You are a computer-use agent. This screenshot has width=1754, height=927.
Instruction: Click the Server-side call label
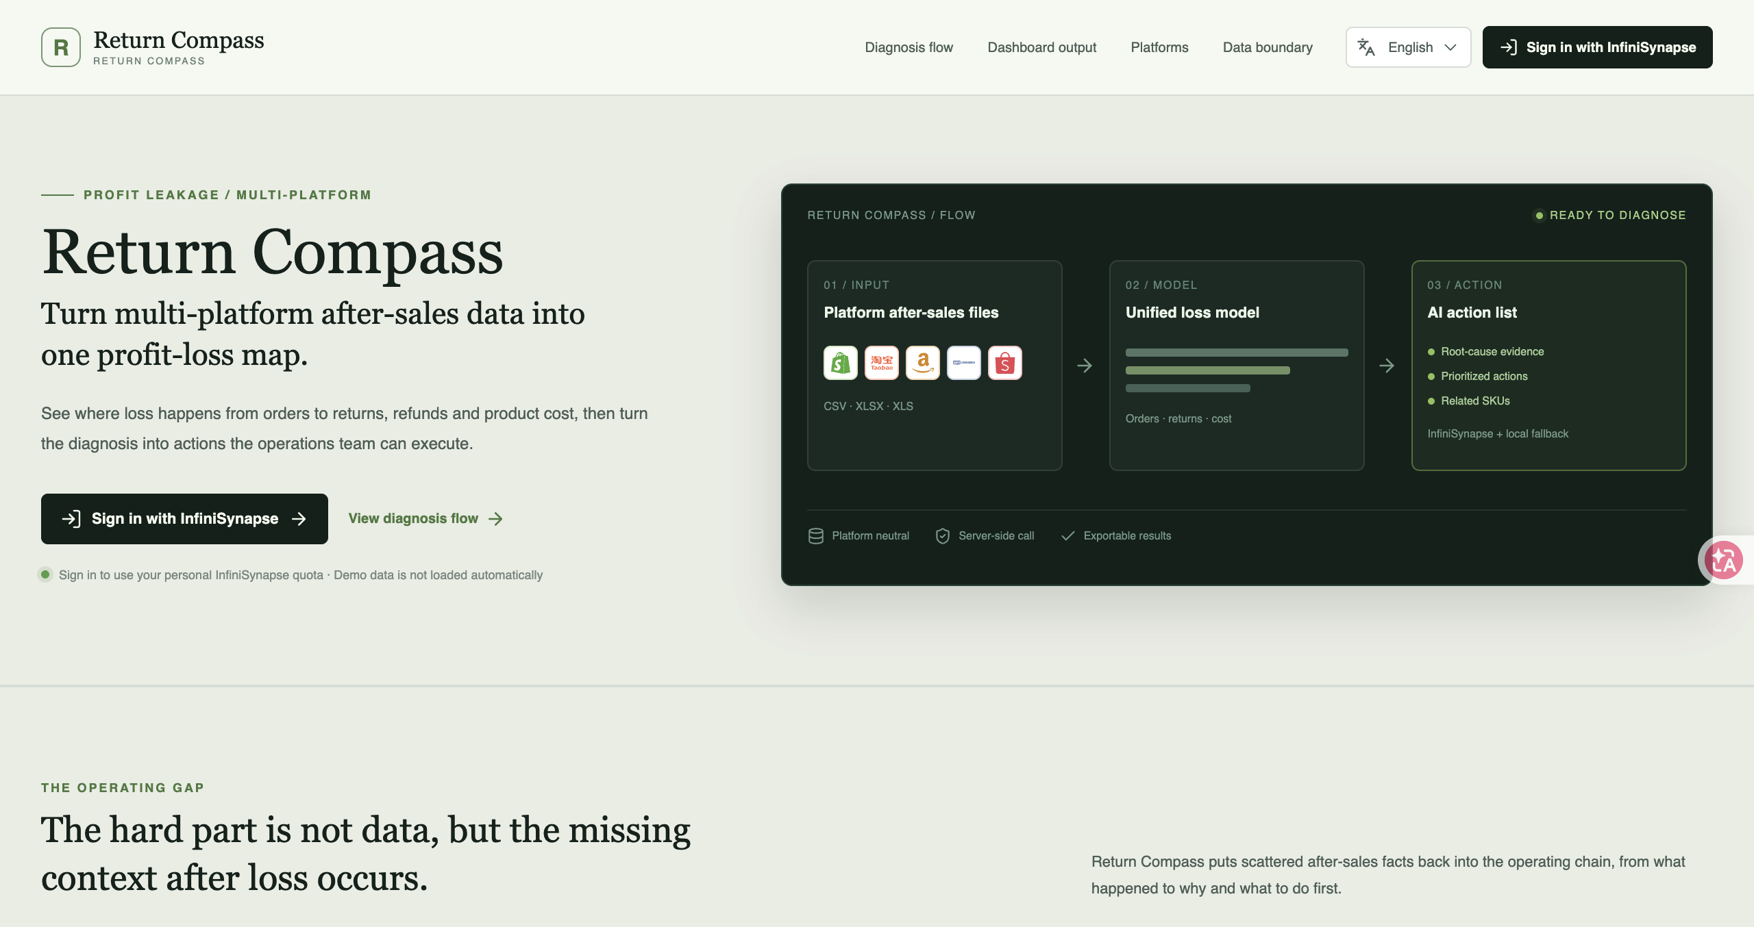pyautogui.click(x=996, y=536)
